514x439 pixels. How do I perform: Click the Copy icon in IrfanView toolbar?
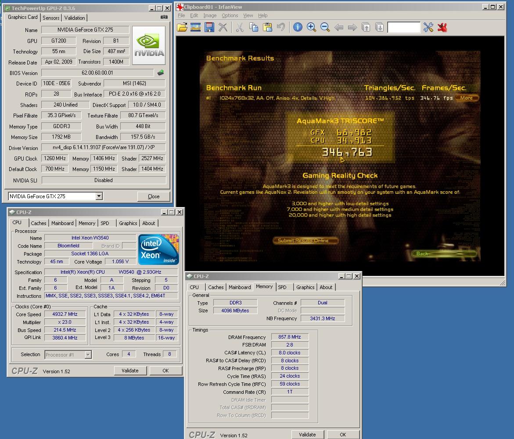point(253,27)
